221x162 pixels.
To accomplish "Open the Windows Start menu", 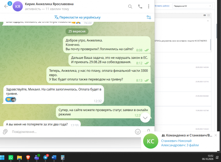I will click(x=2, y=158).
